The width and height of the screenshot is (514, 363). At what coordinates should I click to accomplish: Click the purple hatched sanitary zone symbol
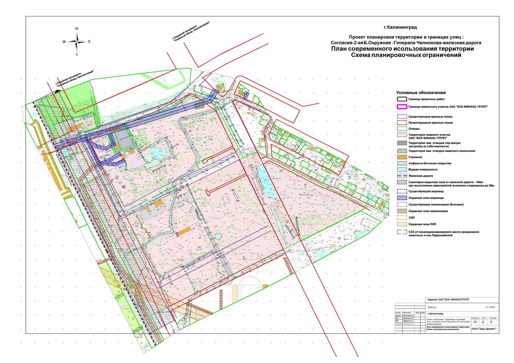click(x=402, y=182)
